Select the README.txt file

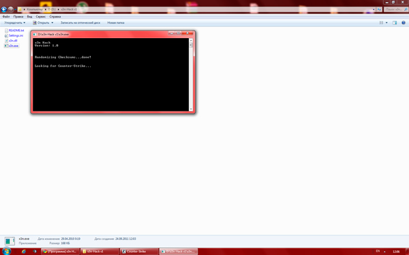[14, 31]
